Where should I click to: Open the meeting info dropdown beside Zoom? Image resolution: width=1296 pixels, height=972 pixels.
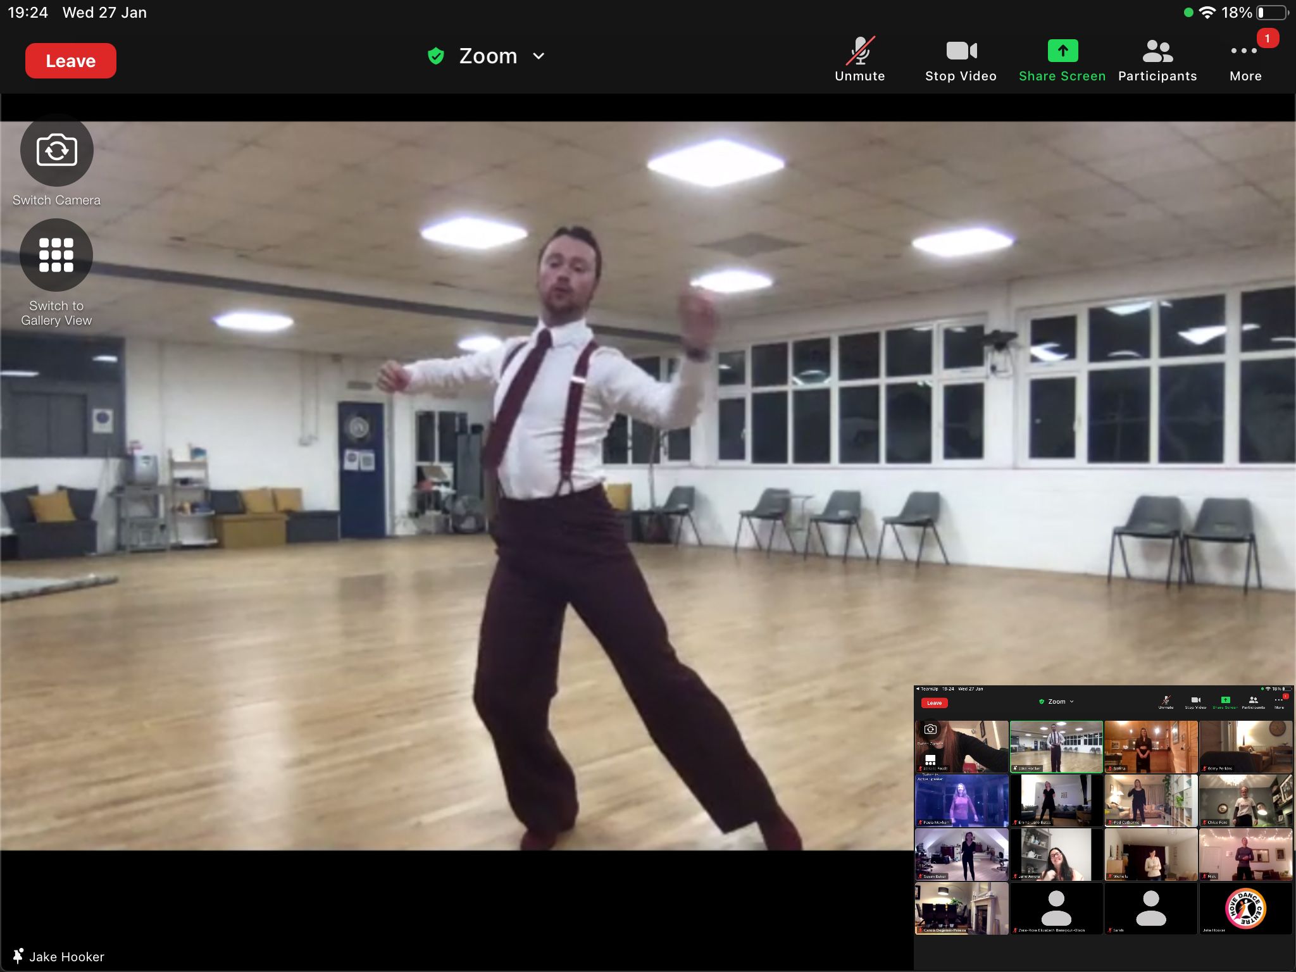click(x=539, y=56)
